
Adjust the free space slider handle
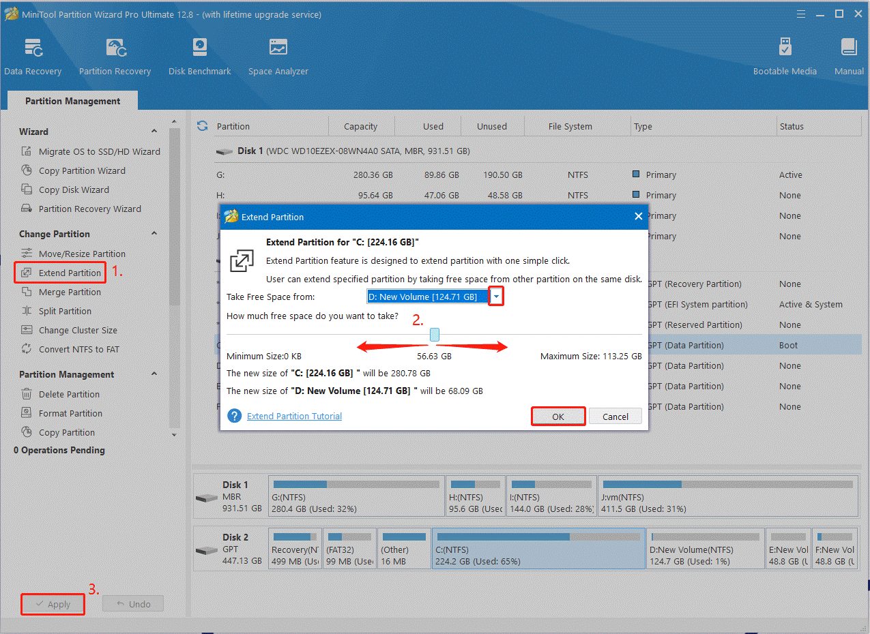(435, 334)
